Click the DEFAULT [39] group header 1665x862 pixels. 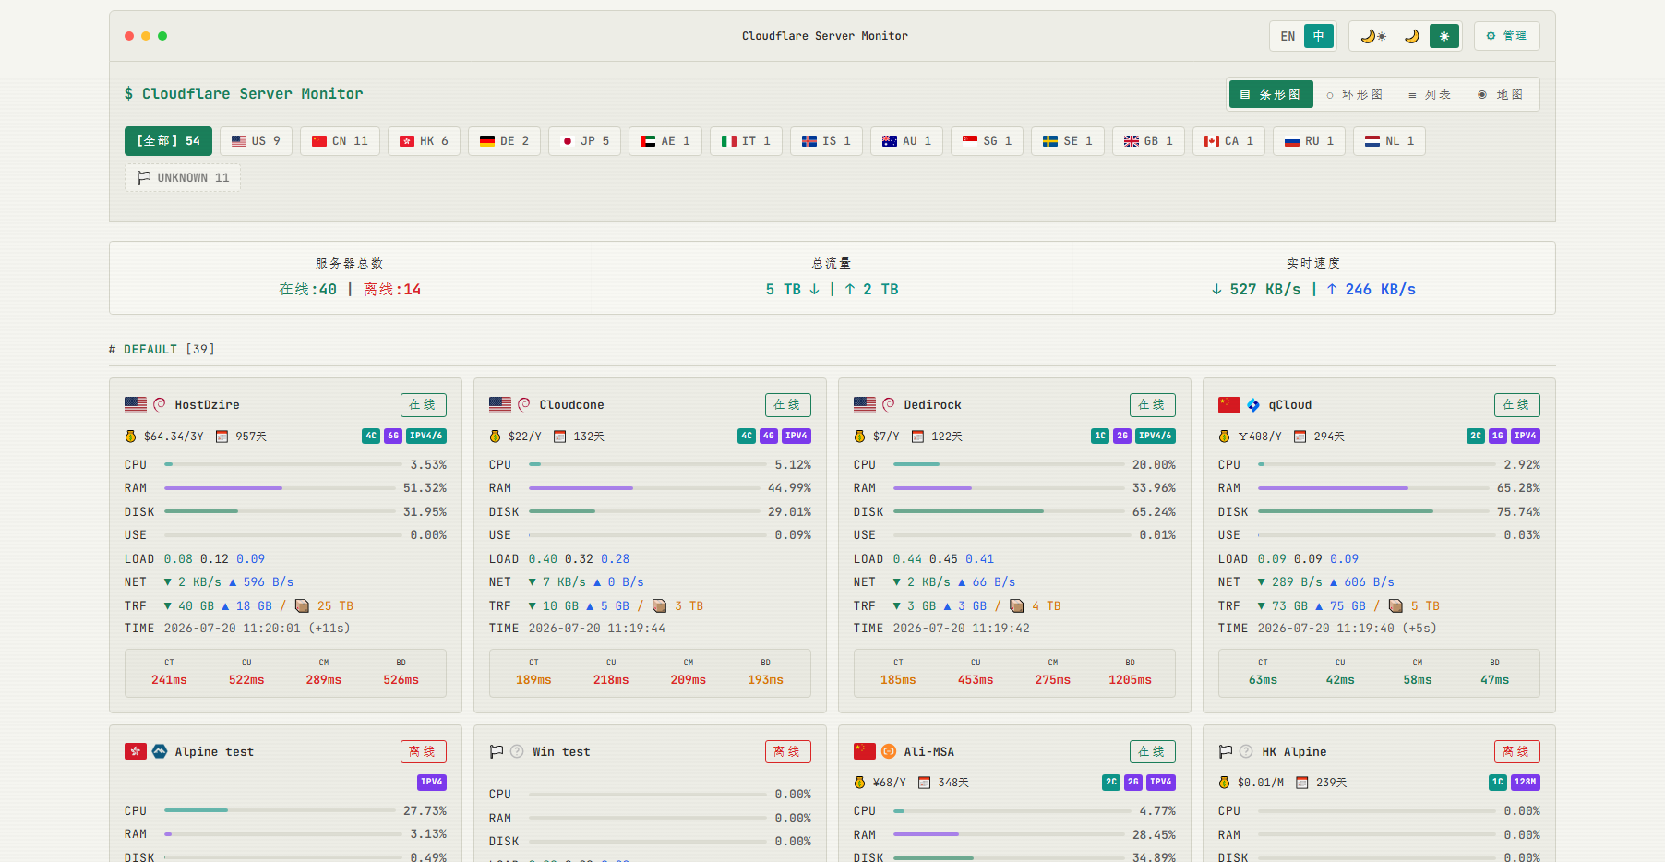click(x=162, y=349)
